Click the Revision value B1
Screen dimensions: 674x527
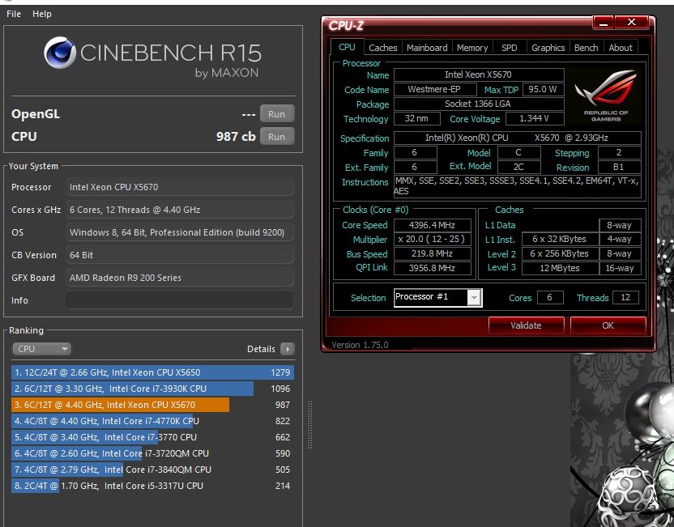point(619,167)
